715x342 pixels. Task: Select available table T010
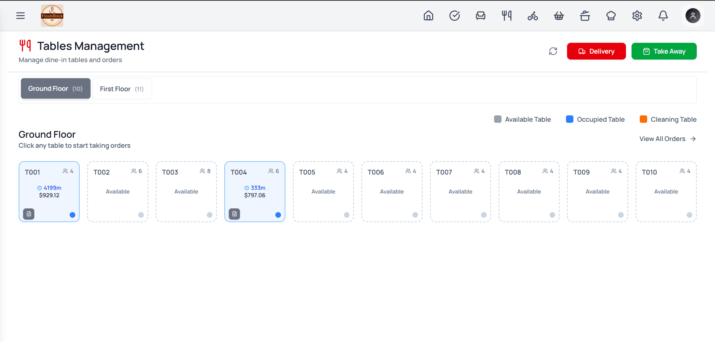[666, 192]
